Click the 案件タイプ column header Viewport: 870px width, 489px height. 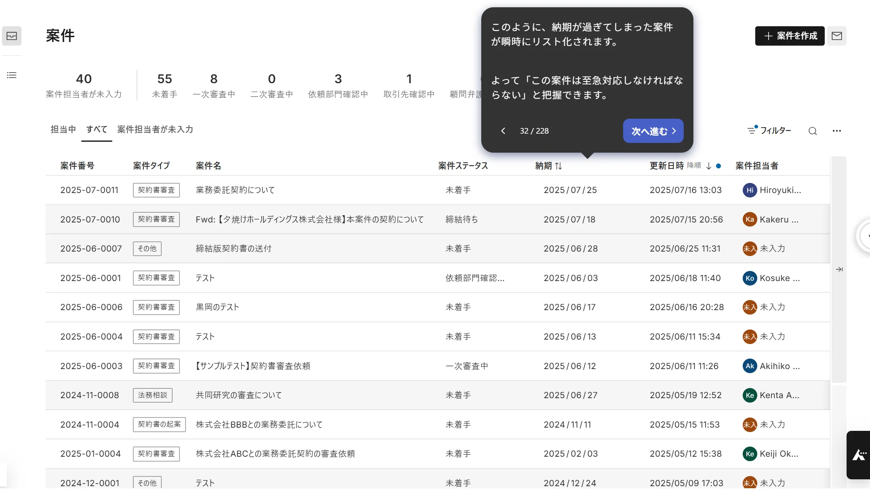[x=152, y=166]
